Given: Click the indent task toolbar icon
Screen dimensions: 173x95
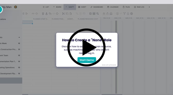Looking at the screenshot, I should [x=27, y=14].
